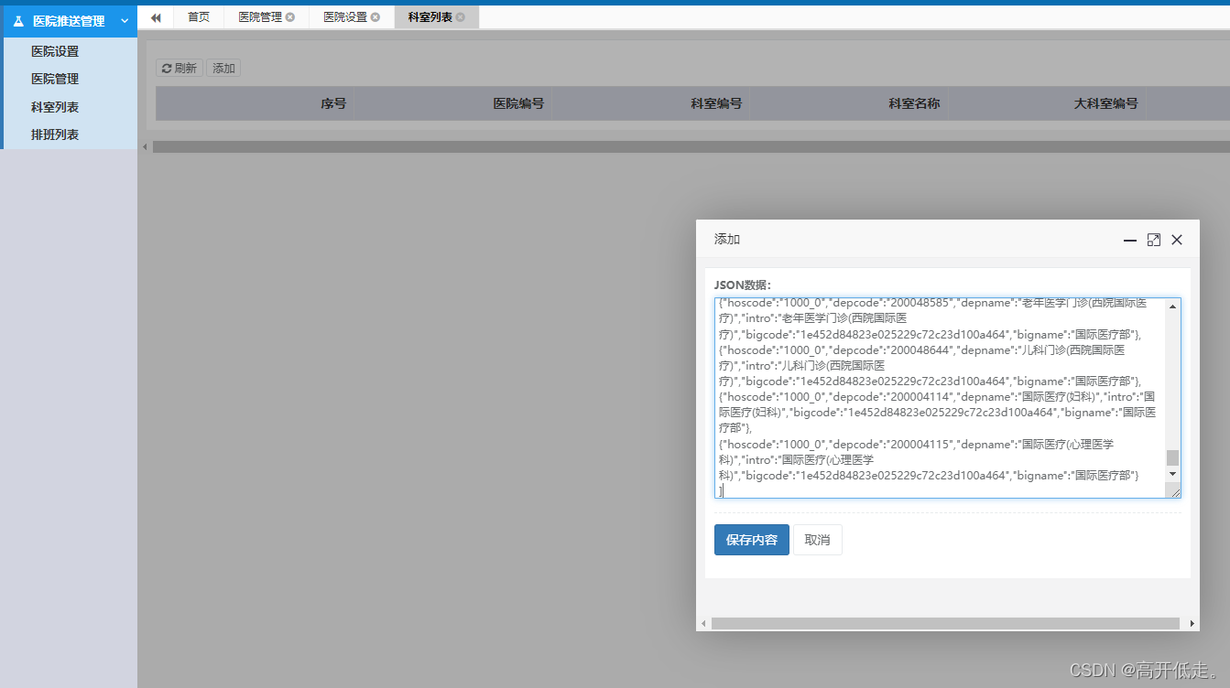Close the 添加 dialog
Screen dimensions: 1230x688
pyautogui.click(x=1177, y=240)
